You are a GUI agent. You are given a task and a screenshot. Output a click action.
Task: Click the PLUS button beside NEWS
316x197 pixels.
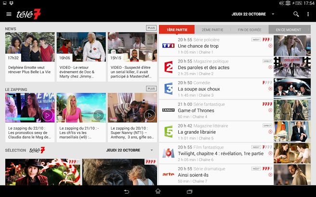click(x=151, y=28)
